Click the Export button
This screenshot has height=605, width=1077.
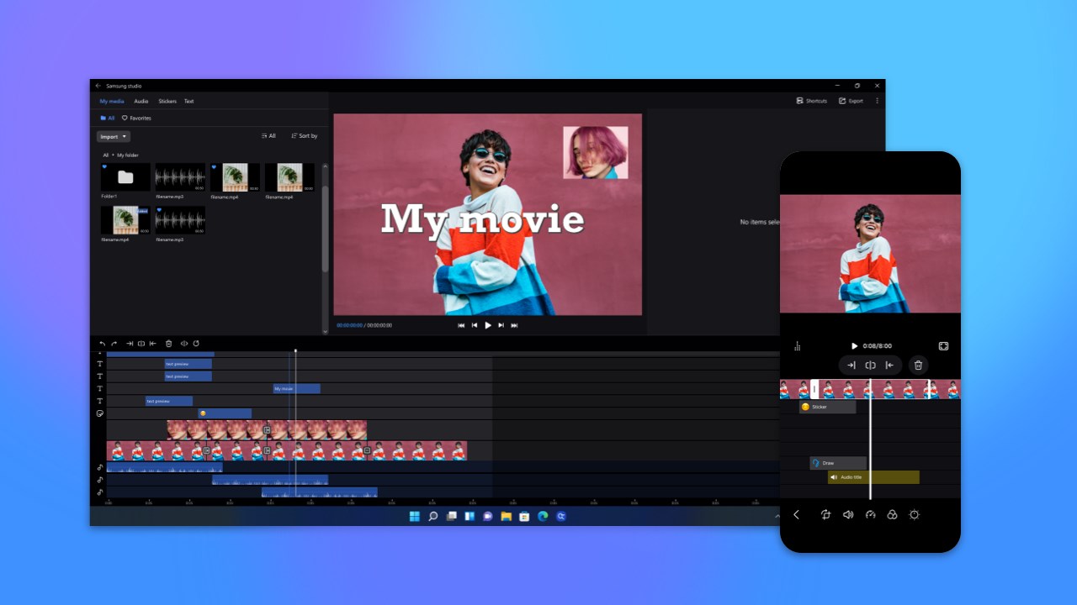pyautogui.click(x=852, y=100)
